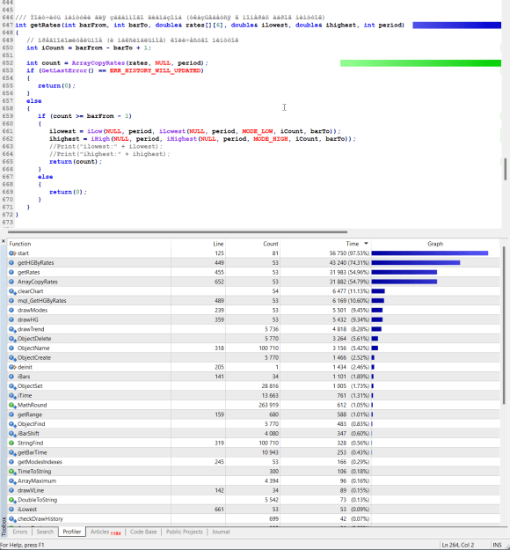The image size is (510, 550).
Task: Click the icon beside drawModes
Action: (11, 310)
